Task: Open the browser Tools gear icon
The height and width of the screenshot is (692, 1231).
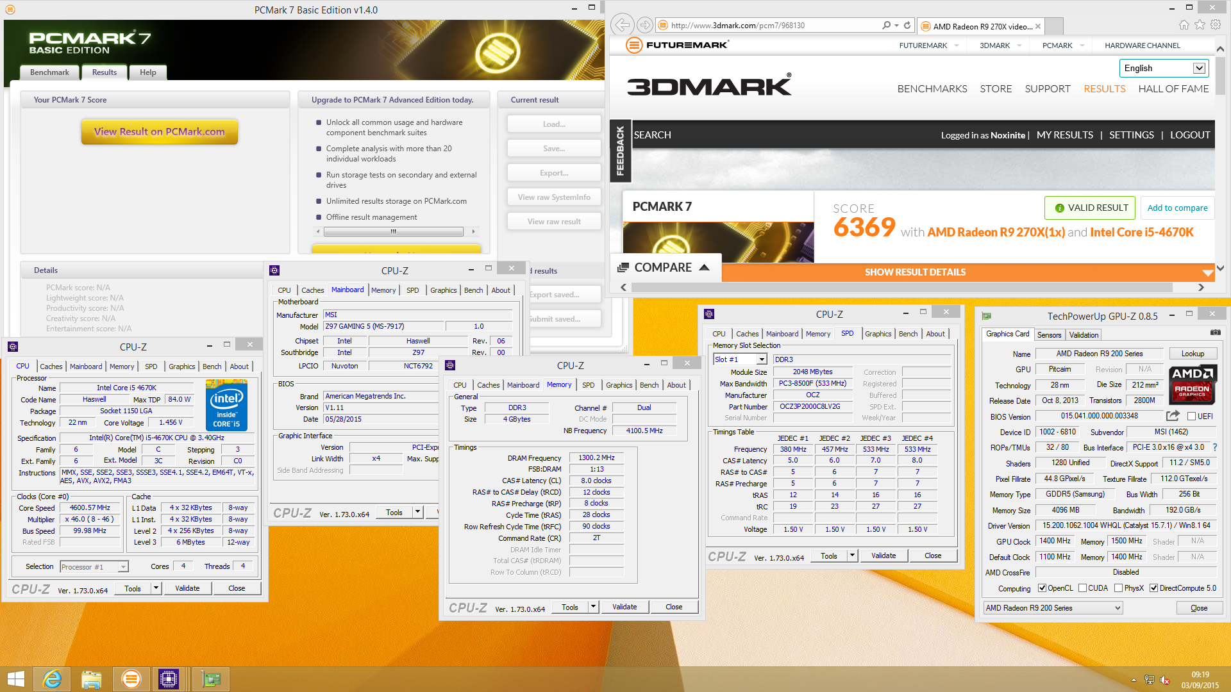Action: point(1216,25)
